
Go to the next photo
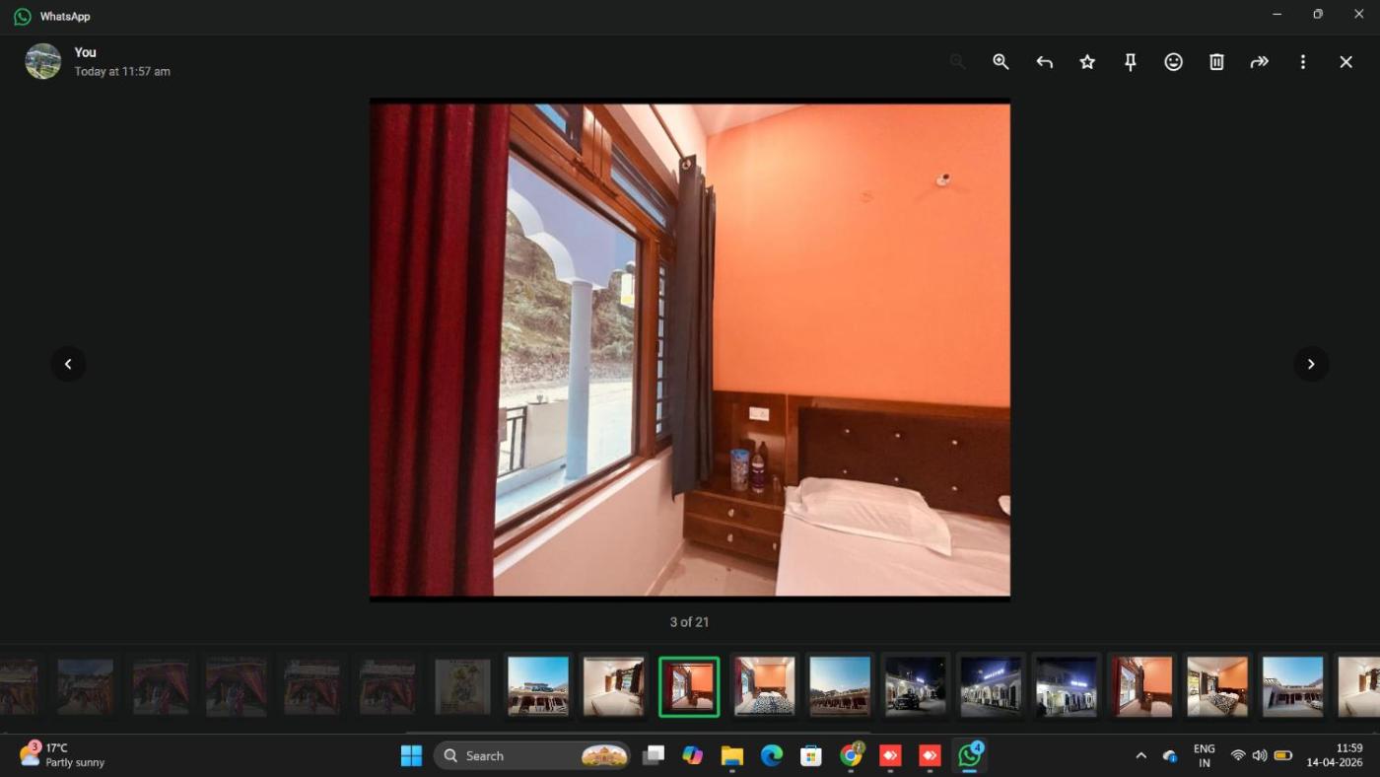[1311, 364]
